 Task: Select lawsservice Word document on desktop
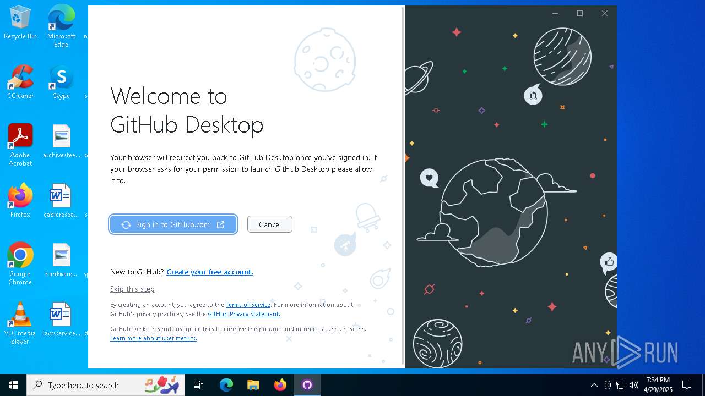tap(61, 320)
